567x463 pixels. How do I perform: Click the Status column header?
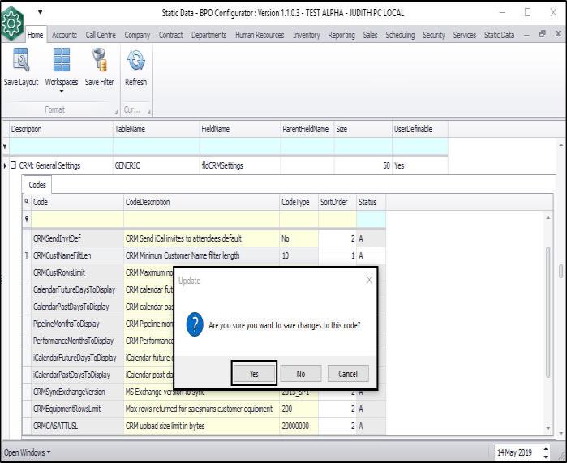pos(371,202)
